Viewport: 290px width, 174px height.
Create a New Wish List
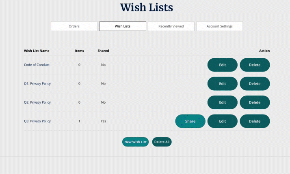coord(135,142)
